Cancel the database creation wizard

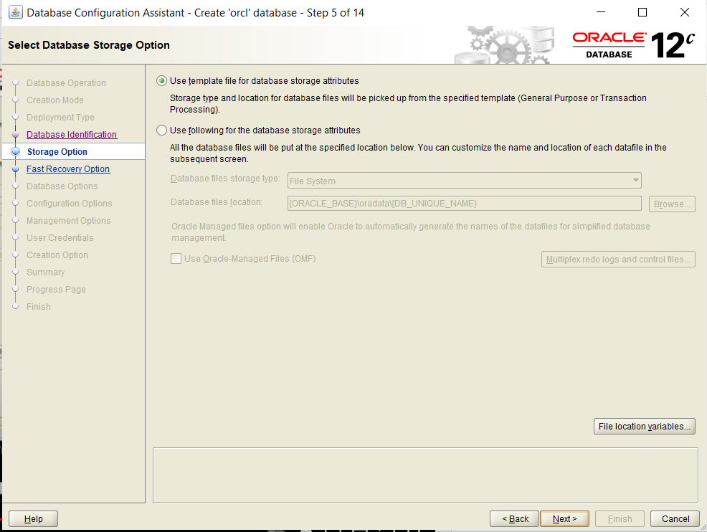click(675, 519)
